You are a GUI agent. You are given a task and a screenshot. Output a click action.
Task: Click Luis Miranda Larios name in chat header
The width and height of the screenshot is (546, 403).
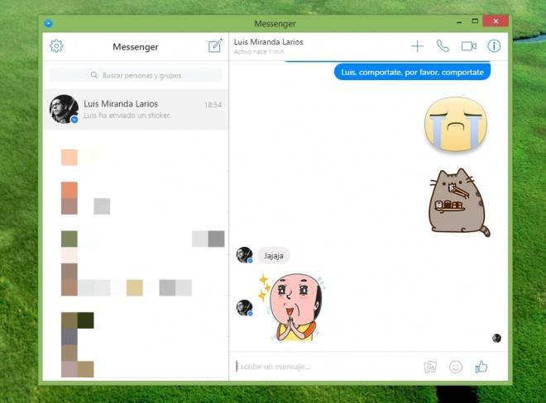[269, 42]
